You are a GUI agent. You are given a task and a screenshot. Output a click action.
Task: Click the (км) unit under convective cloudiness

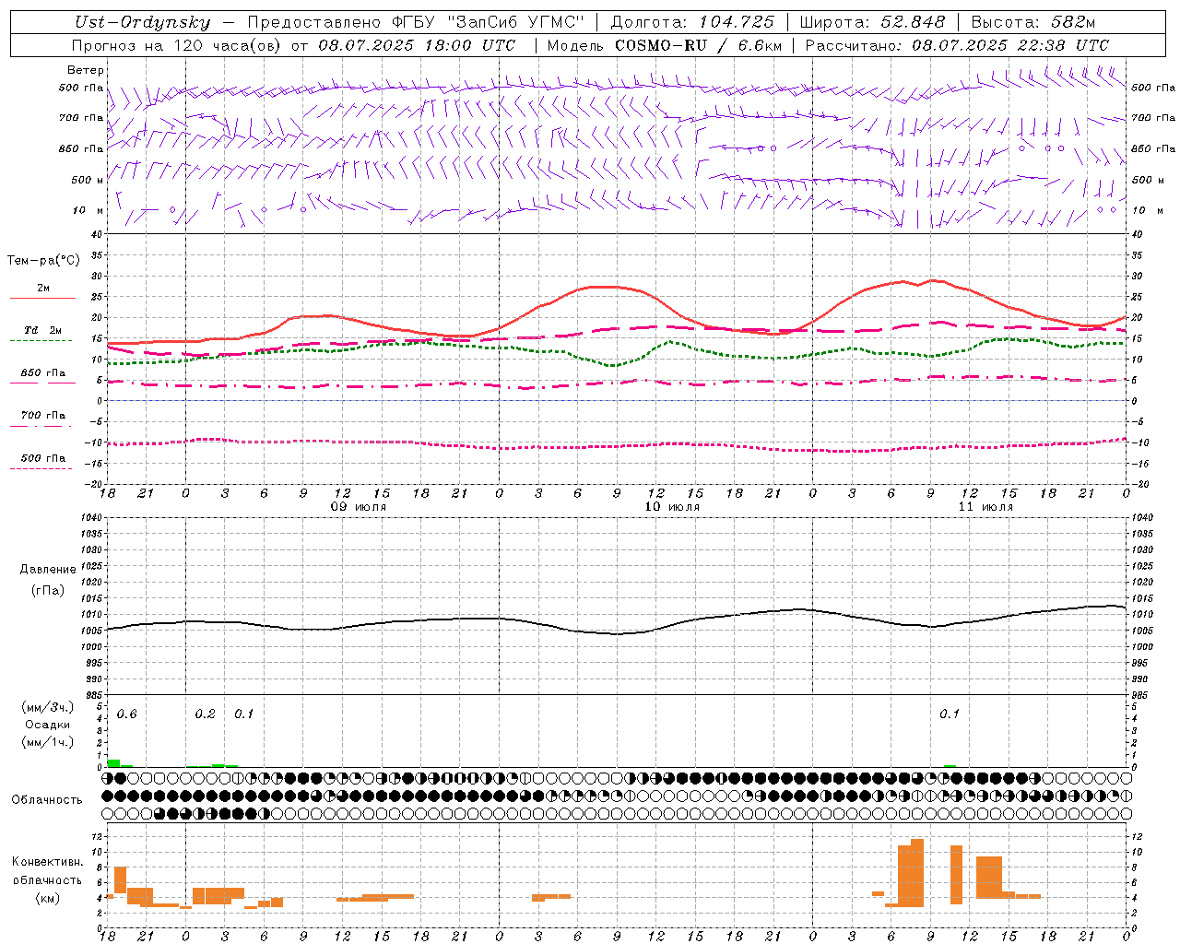click(x=48, y=898)
